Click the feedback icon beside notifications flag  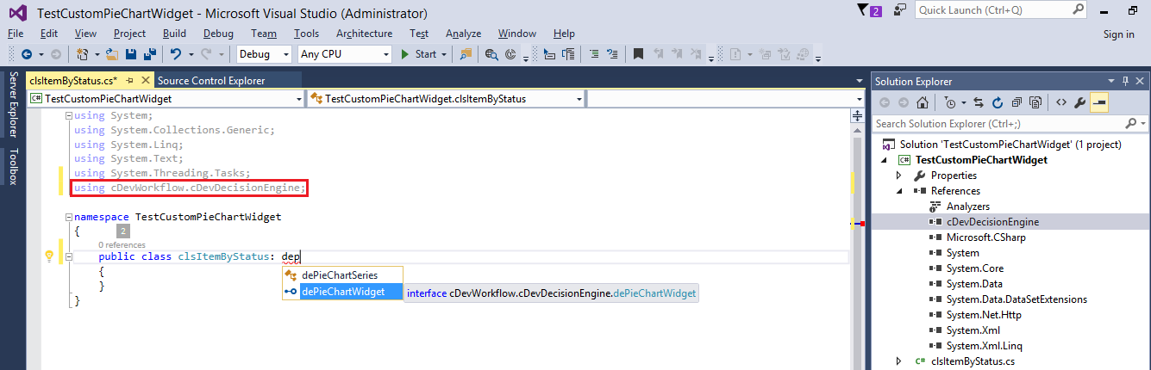click(901, 9)
